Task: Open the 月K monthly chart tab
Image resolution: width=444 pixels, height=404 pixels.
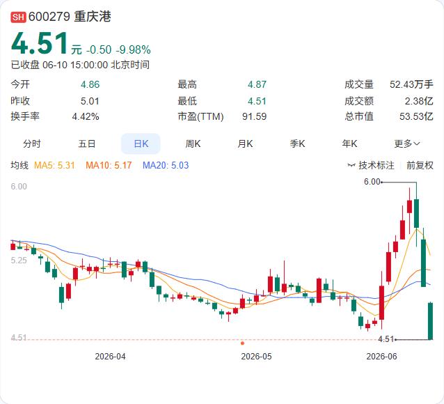Action: click(245, 143)
